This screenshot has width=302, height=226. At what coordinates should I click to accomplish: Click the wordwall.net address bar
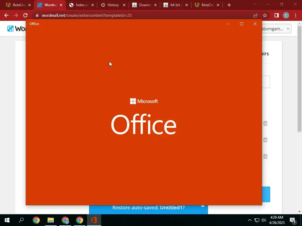(142, 15)
